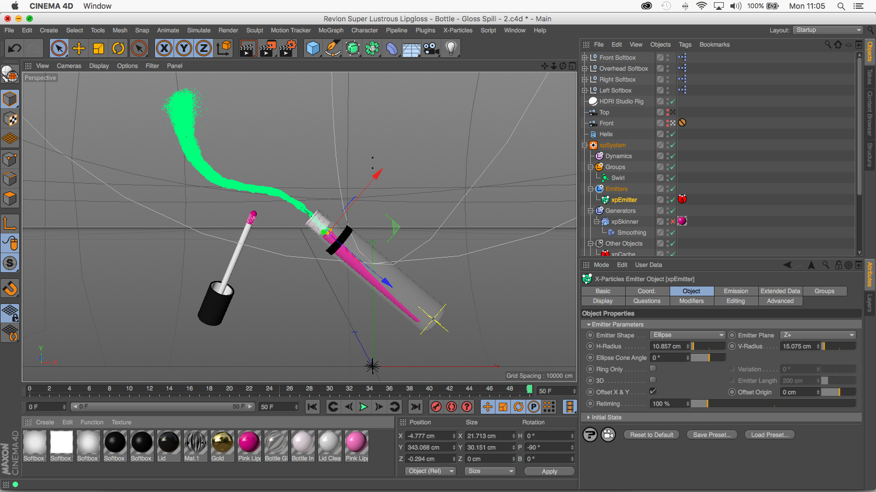Open the Emitter Plane Z+ dropdown
The height and width of the screenshot is (492, 876).
click(x=819, y=335)
